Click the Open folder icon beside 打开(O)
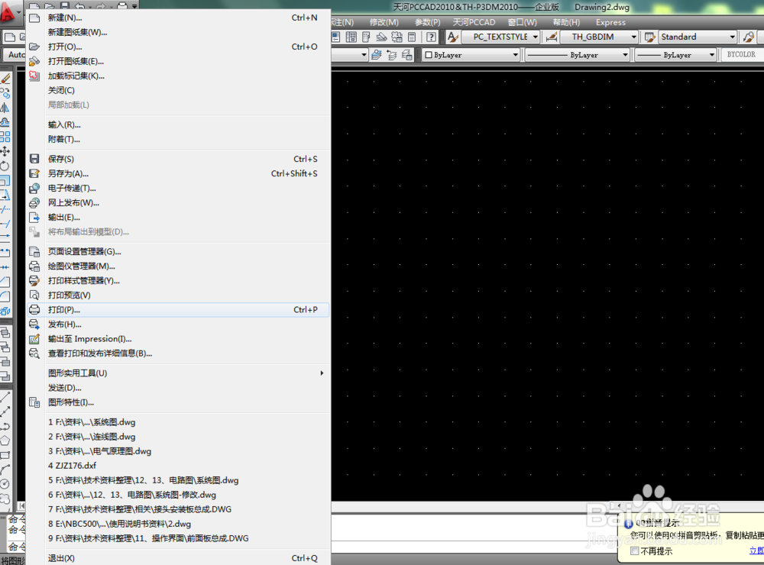Image resolution: width=764 pixels, height=565 pixels. click(x=34, y=47)
